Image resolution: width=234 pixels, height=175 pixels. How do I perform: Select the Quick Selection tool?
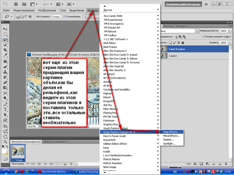[5, 45]
